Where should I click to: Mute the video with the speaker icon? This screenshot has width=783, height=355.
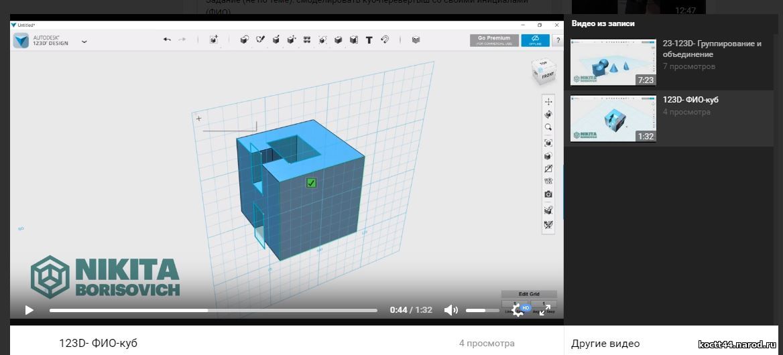tap(450, 310)
